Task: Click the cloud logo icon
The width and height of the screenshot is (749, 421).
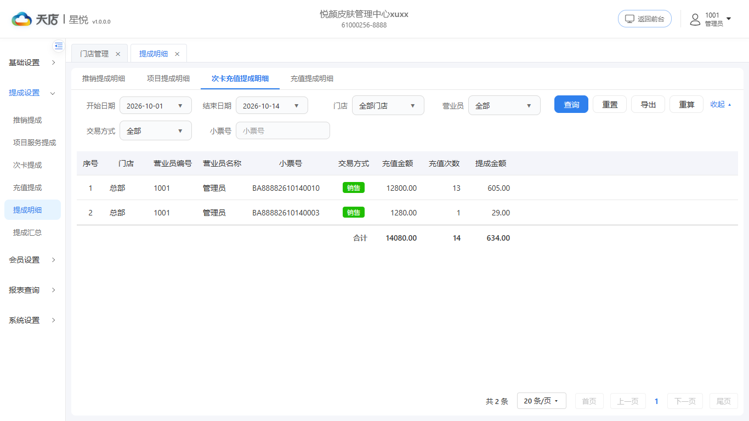Action: click(x=22, y=20)
